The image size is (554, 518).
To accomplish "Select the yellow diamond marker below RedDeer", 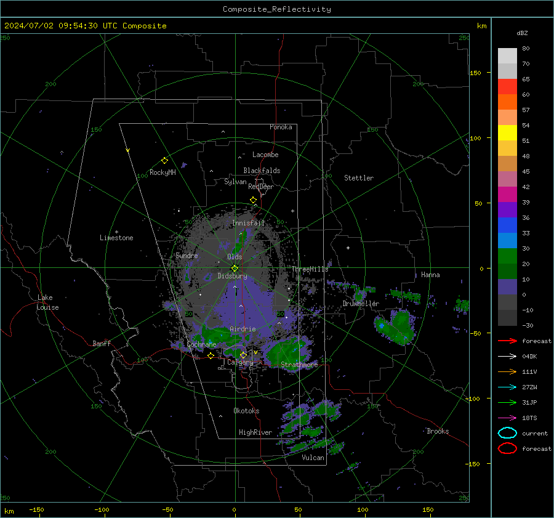I will 254,200.
